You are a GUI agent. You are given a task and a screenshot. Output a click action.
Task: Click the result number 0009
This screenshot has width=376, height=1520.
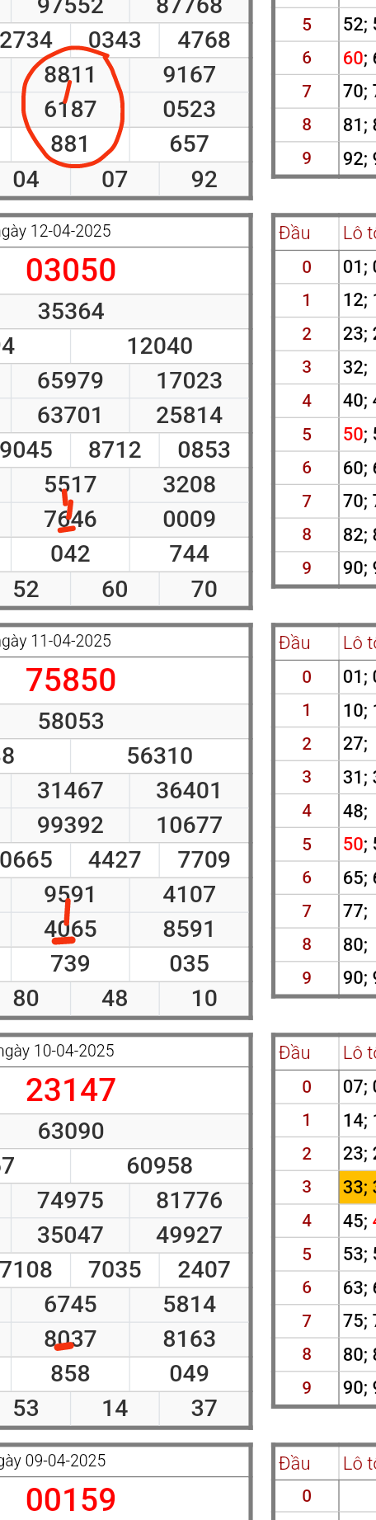(x=190, y=520)
